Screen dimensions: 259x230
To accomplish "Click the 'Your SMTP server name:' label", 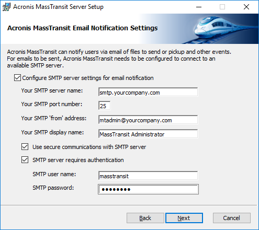I will (x=52, y=90).
